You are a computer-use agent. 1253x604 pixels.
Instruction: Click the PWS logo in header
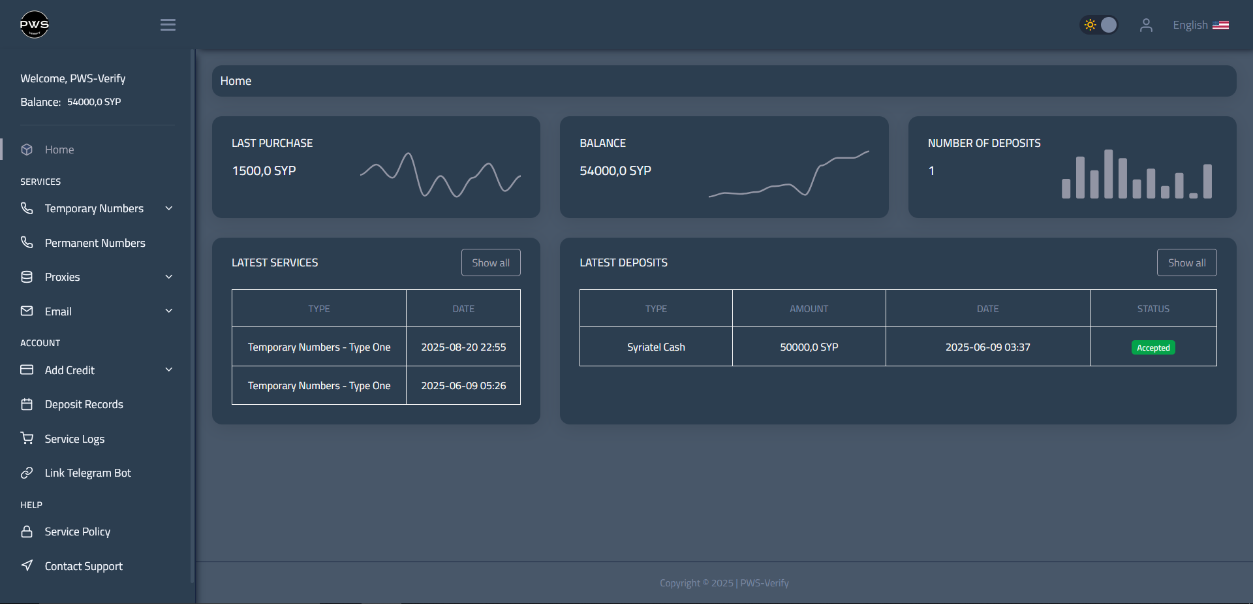point(34,25)
